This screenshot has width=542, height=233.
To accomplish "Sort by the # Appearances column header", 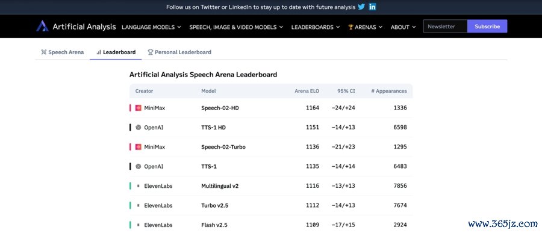I will click(x=389, y=92).
